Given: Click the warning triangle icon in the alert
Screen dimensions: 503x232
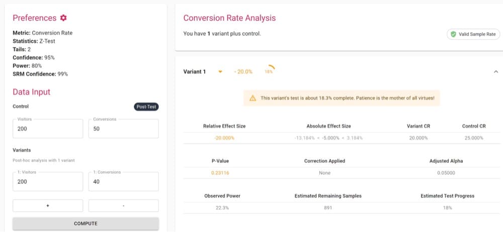Looking at the screenshot, I should click(253, 98).
